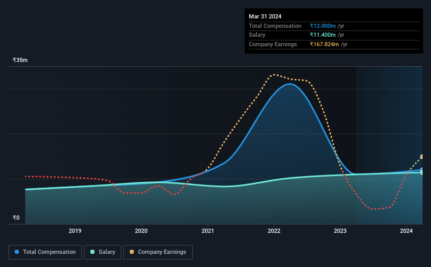
Task: Toggle the Company Earnings legend button
Action: (x=158, y=252)
